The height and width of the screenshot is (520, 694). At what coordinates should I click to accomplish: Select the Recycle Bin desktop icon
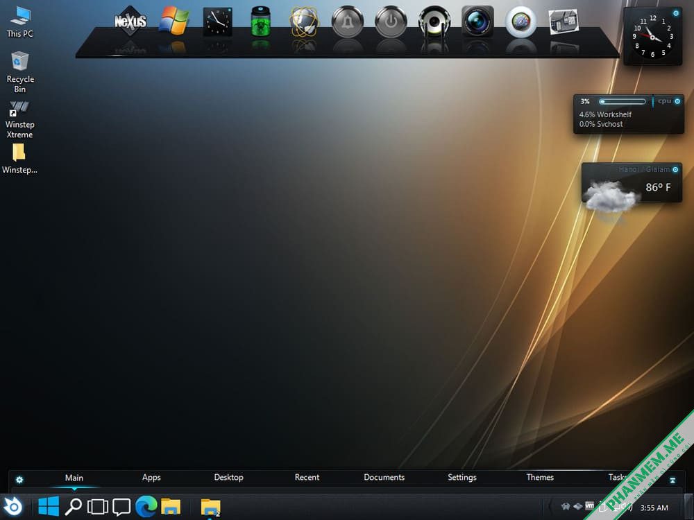[20, 72]
